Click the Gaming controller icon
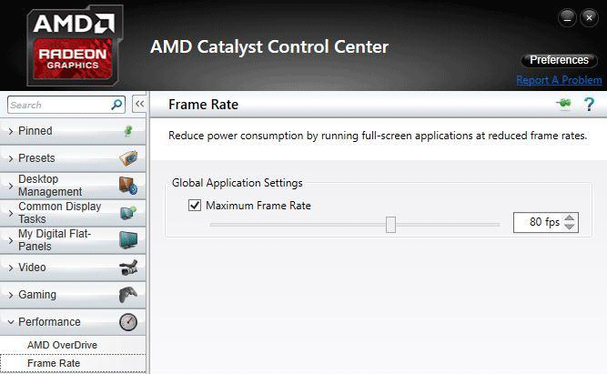The image size is (607, 374). [128, 295]
